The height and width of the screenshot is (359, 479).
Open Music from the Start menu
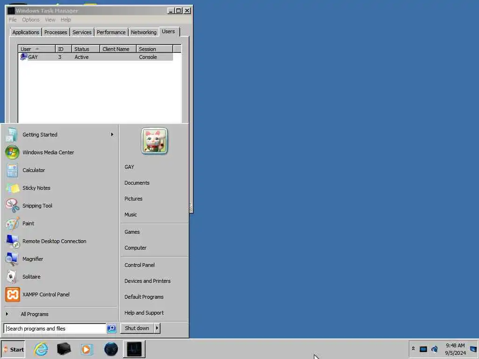[x=131, y=215]
